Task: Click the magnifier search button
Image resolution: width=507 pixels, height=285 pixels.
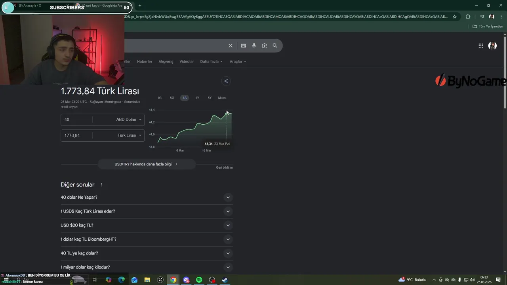Action: (x=275, y=46)
